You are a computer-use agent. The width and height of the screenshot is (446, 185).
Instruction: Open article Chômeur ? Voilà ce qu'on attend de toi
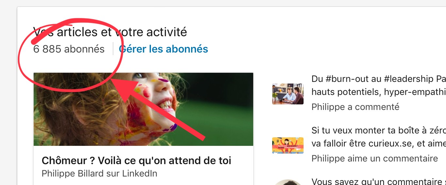137,161
